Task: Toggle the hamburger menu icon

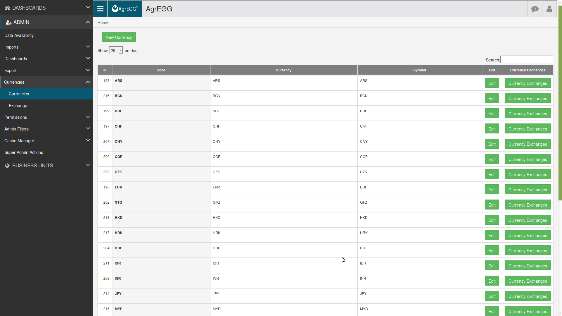Action: (100, 9)
